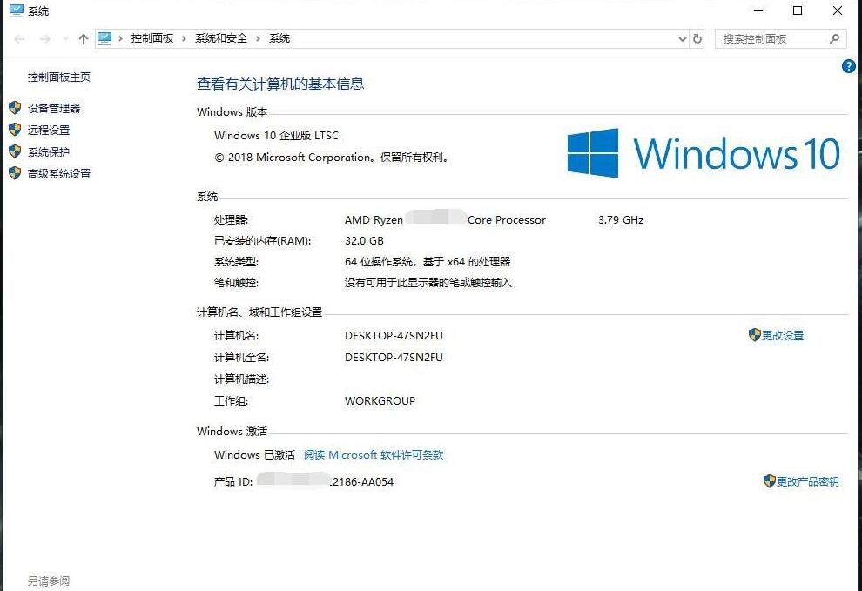Open 阅读 Microsoft 软件许可条款 link
The height and width of the screenshot is (591, 862).
(x=374, y=454)
